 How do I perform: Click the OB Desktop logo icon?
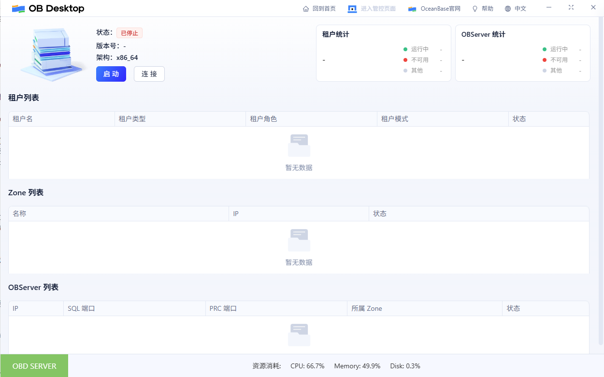coord(19,8)
